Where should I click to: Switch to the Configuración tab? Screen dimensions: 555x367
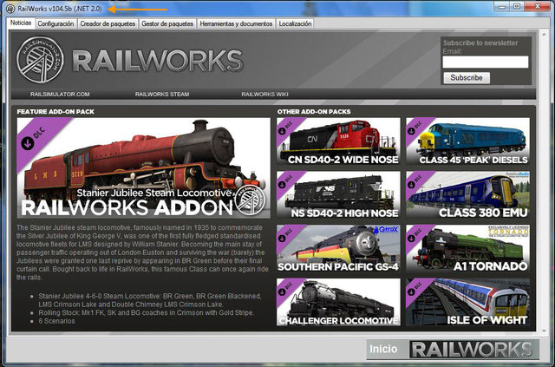(55, 23)
